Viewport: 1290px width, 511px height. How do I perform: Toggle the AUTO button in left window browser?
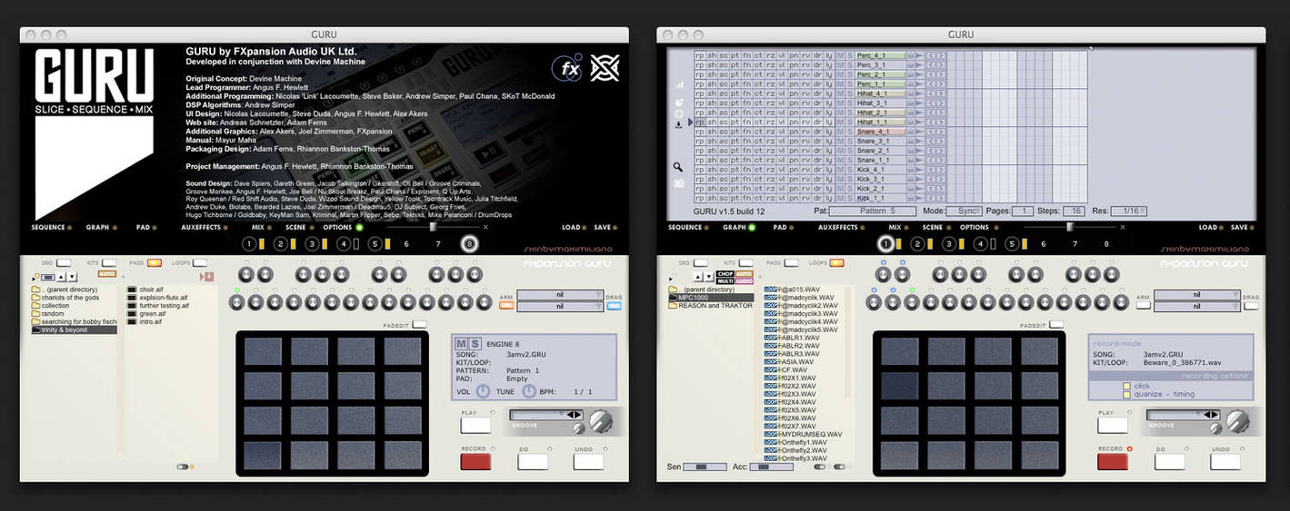point(107,273)
